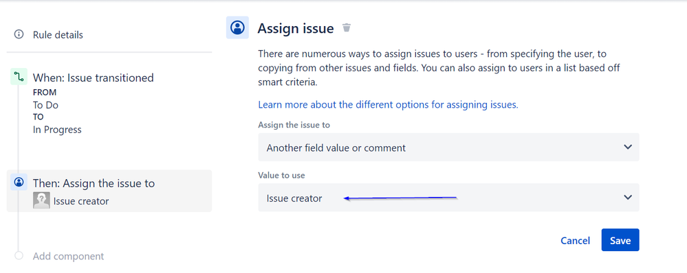
Task: Click the trash icon beside Assign issue
Action: [347, 28]
